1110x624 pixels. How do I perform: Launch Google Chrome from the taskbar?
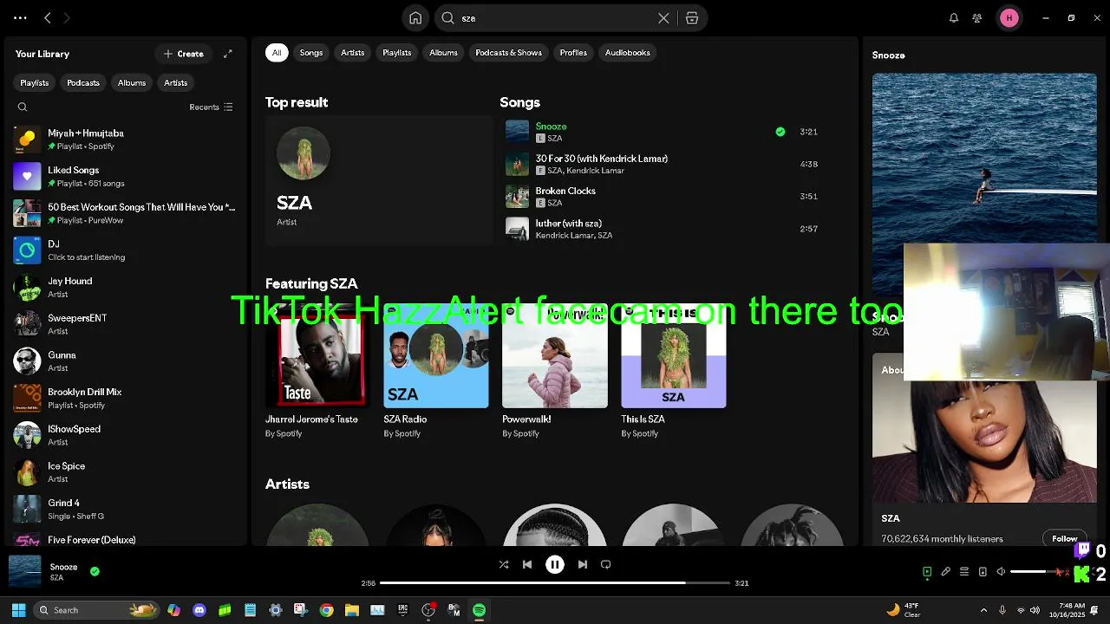click(x=326, y=610)
